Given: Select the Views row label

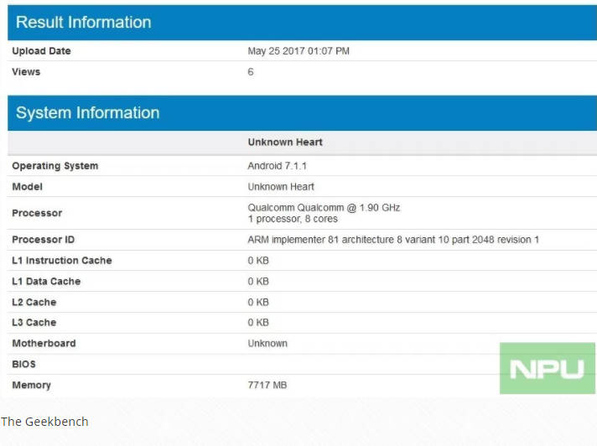Looking at the screenshot, I should point(26,72).
